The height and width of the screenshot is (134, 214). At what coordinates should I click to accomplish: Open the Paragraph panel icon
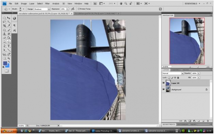[14, 26]
